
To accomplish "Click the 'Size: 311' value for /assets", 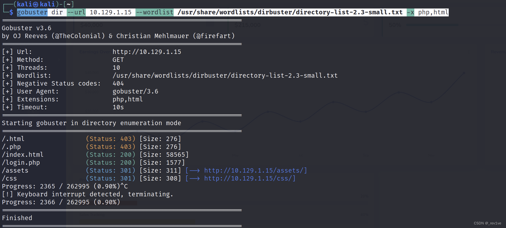I will (160, 171).
